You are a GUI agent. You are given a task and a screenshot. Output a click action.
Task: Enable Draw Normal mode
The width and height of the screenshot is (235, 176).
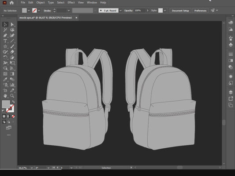pos(4,122)
